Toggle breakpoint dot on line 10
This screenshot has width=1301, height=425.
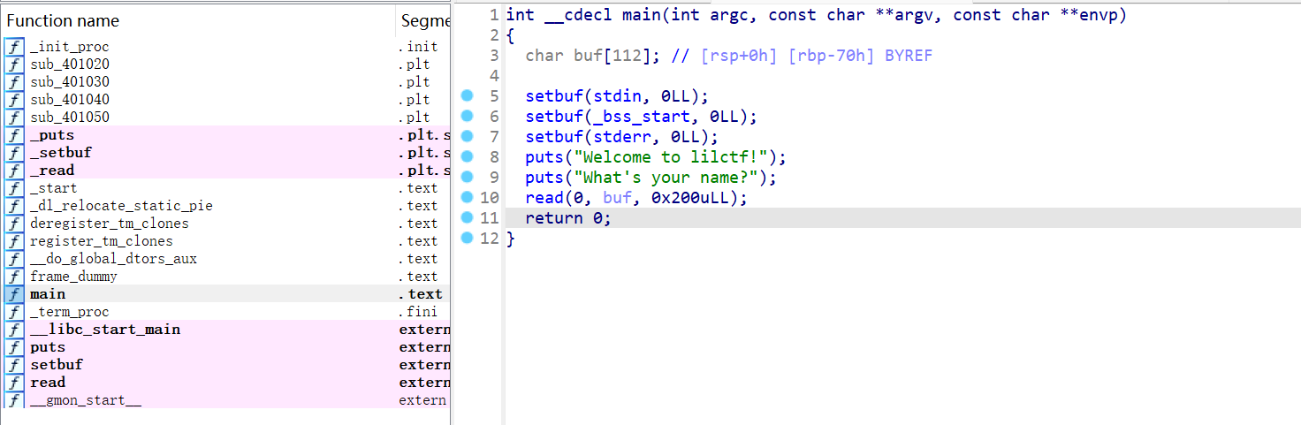tap(468, 198)
